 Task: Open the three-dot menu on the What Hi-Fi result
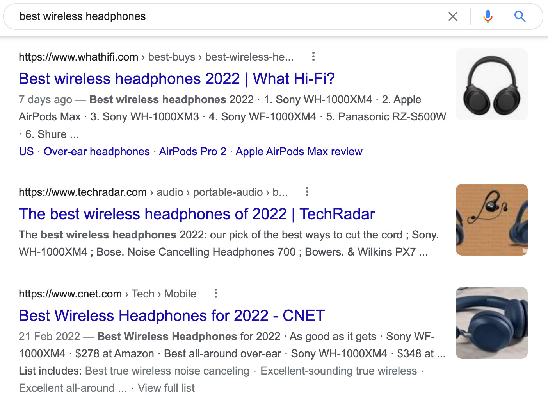point(313,57)
